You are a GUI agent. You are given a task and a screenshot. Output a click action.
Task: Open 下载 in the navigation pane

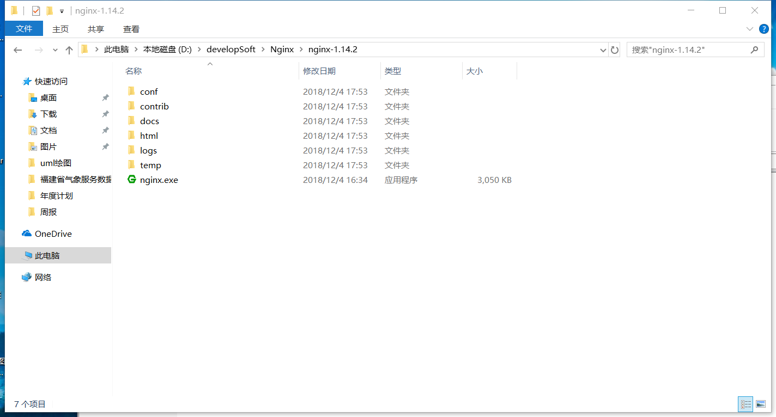click(48, 114)
